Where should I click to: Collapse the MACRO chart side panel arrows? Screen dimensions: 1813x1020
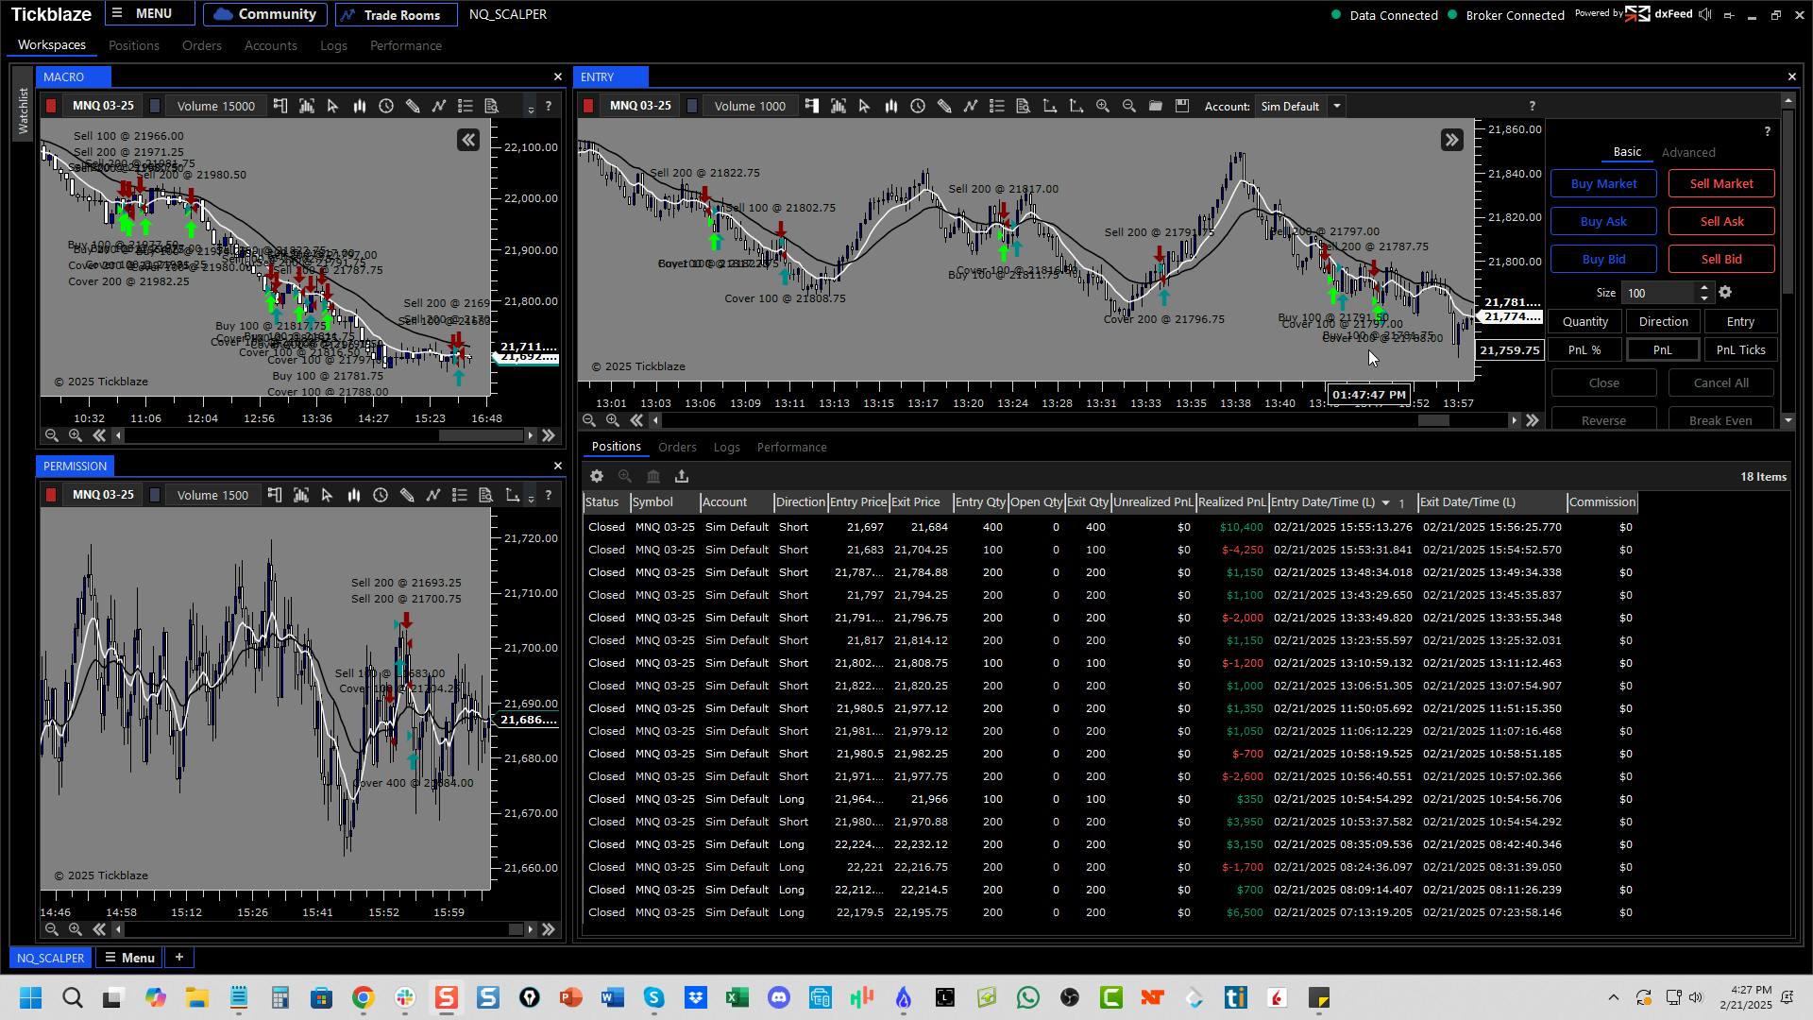(x=468, y=141)
